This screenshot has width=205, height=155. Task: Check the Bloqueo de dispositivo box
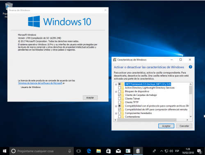(x=119, y=91)
